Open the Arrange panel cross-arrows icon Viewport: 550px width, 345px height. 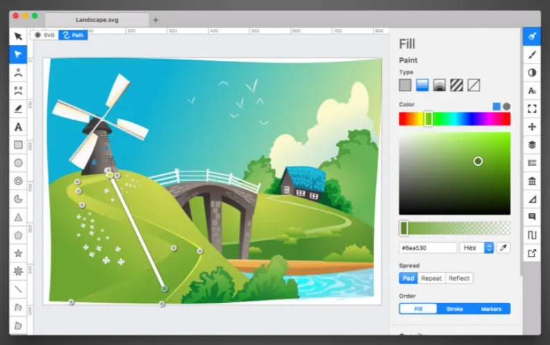tap(532, 127)
